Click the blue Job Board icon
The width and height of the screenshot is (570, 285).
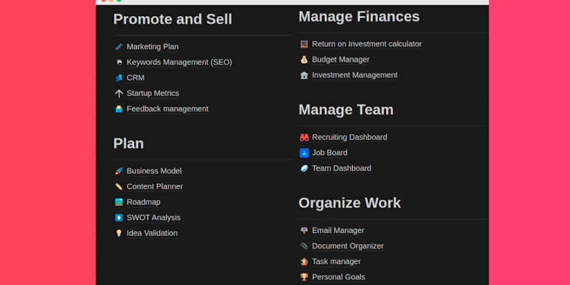click(304, 153)
